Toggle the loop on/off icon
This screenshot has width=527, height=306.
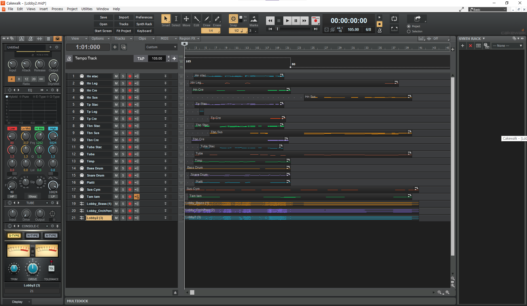394,19
